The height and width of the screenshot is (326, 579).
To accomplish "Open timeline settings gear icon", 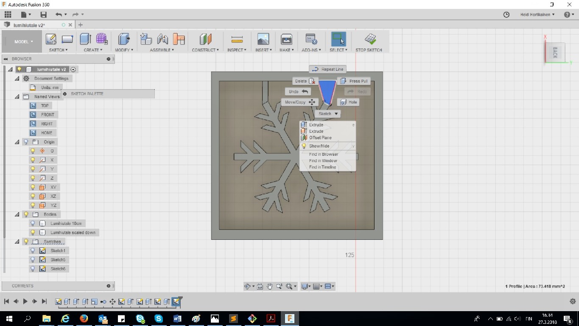I will click(x=572, y=301).
